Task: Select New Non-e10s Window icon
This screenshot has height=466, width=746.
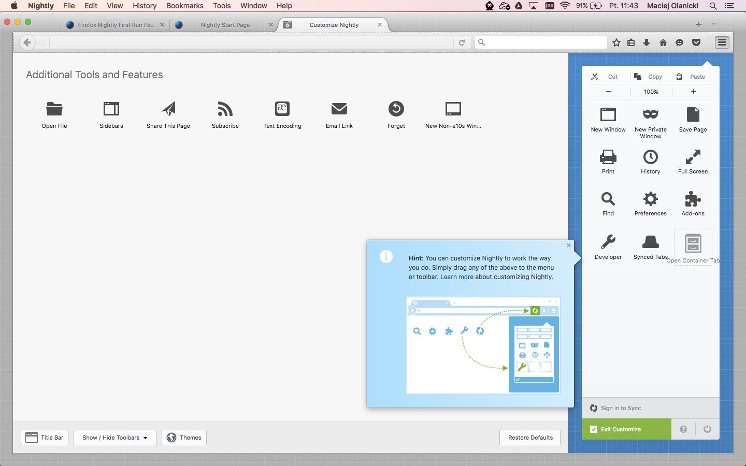Action: 453,109
